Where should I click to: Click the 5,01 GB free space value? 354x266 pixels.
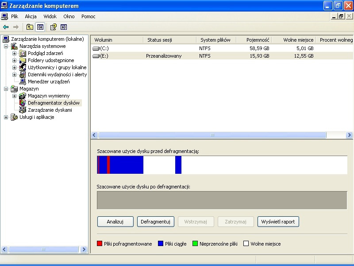(x=305, y=48)
